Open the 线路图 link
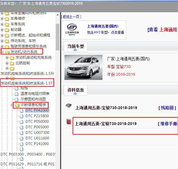Screen dimensions: 178x169 [x=167, y=108]
